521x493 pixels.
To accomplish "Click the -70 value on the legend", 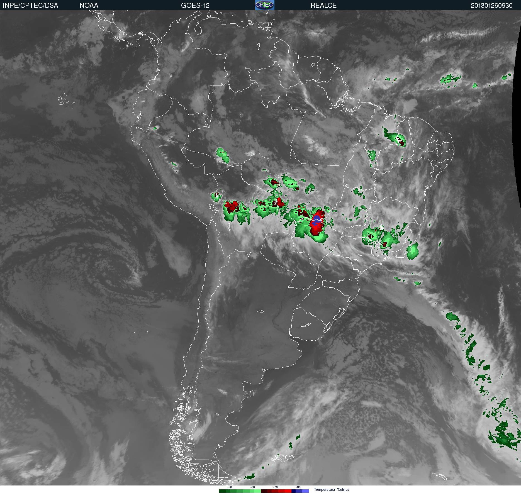I will click(x=275, y=487).
